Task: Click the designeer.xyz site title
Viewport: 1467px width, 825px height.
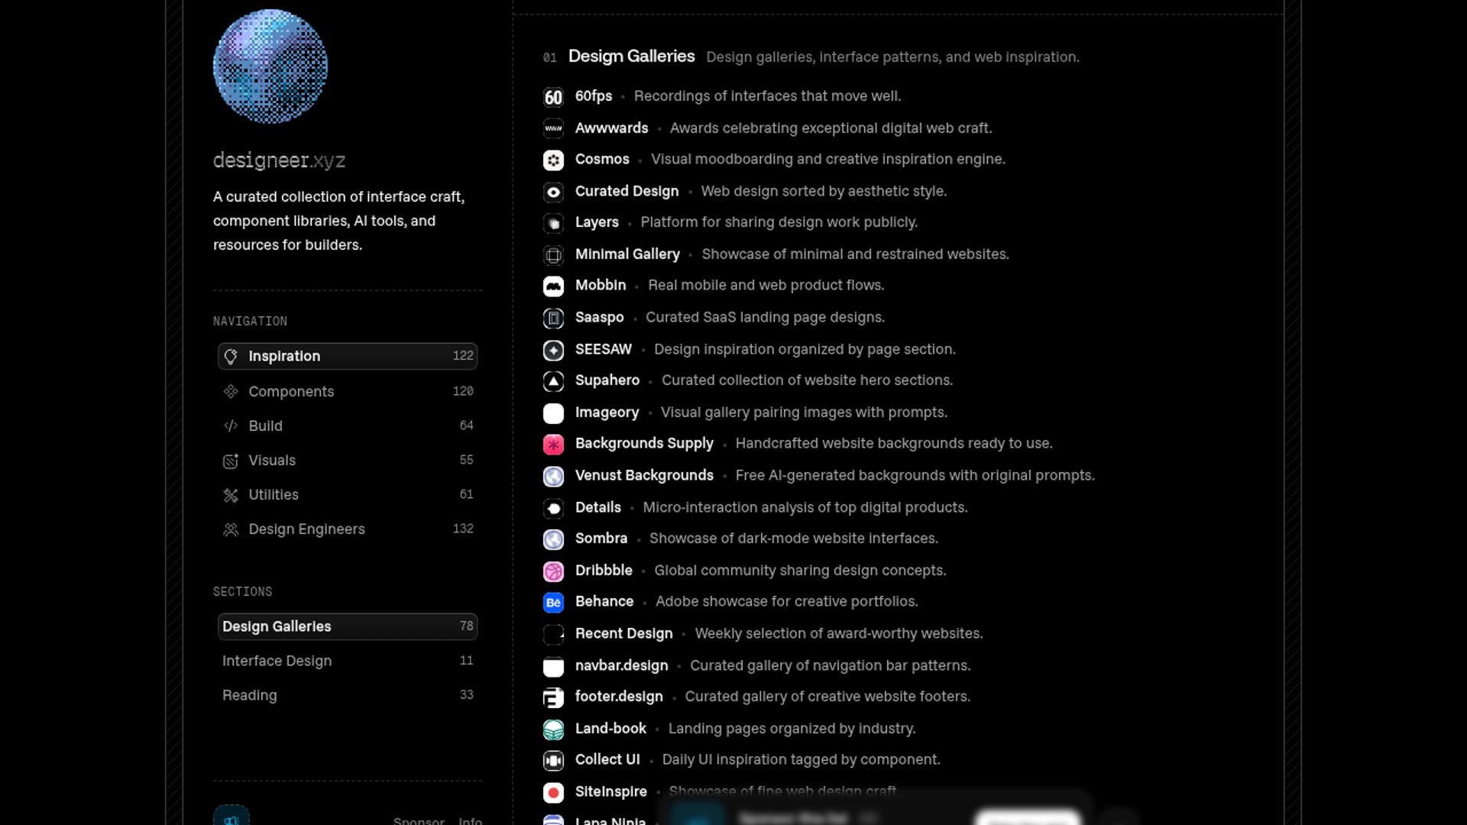Action: tap(279, 160)
